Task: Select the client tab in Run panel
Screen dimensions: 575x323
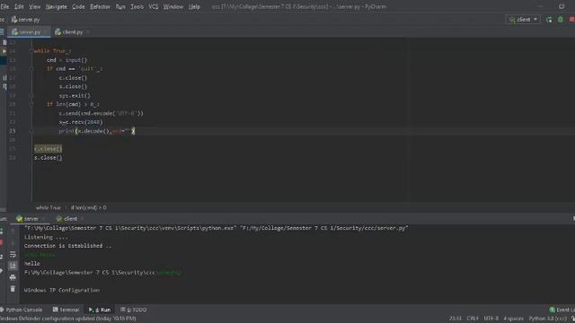Action: 70,219
